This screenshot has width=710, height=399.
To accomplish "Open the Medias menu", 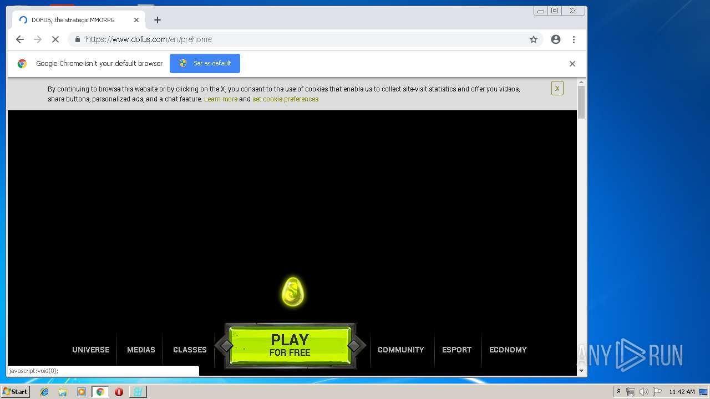I will 141,350.
